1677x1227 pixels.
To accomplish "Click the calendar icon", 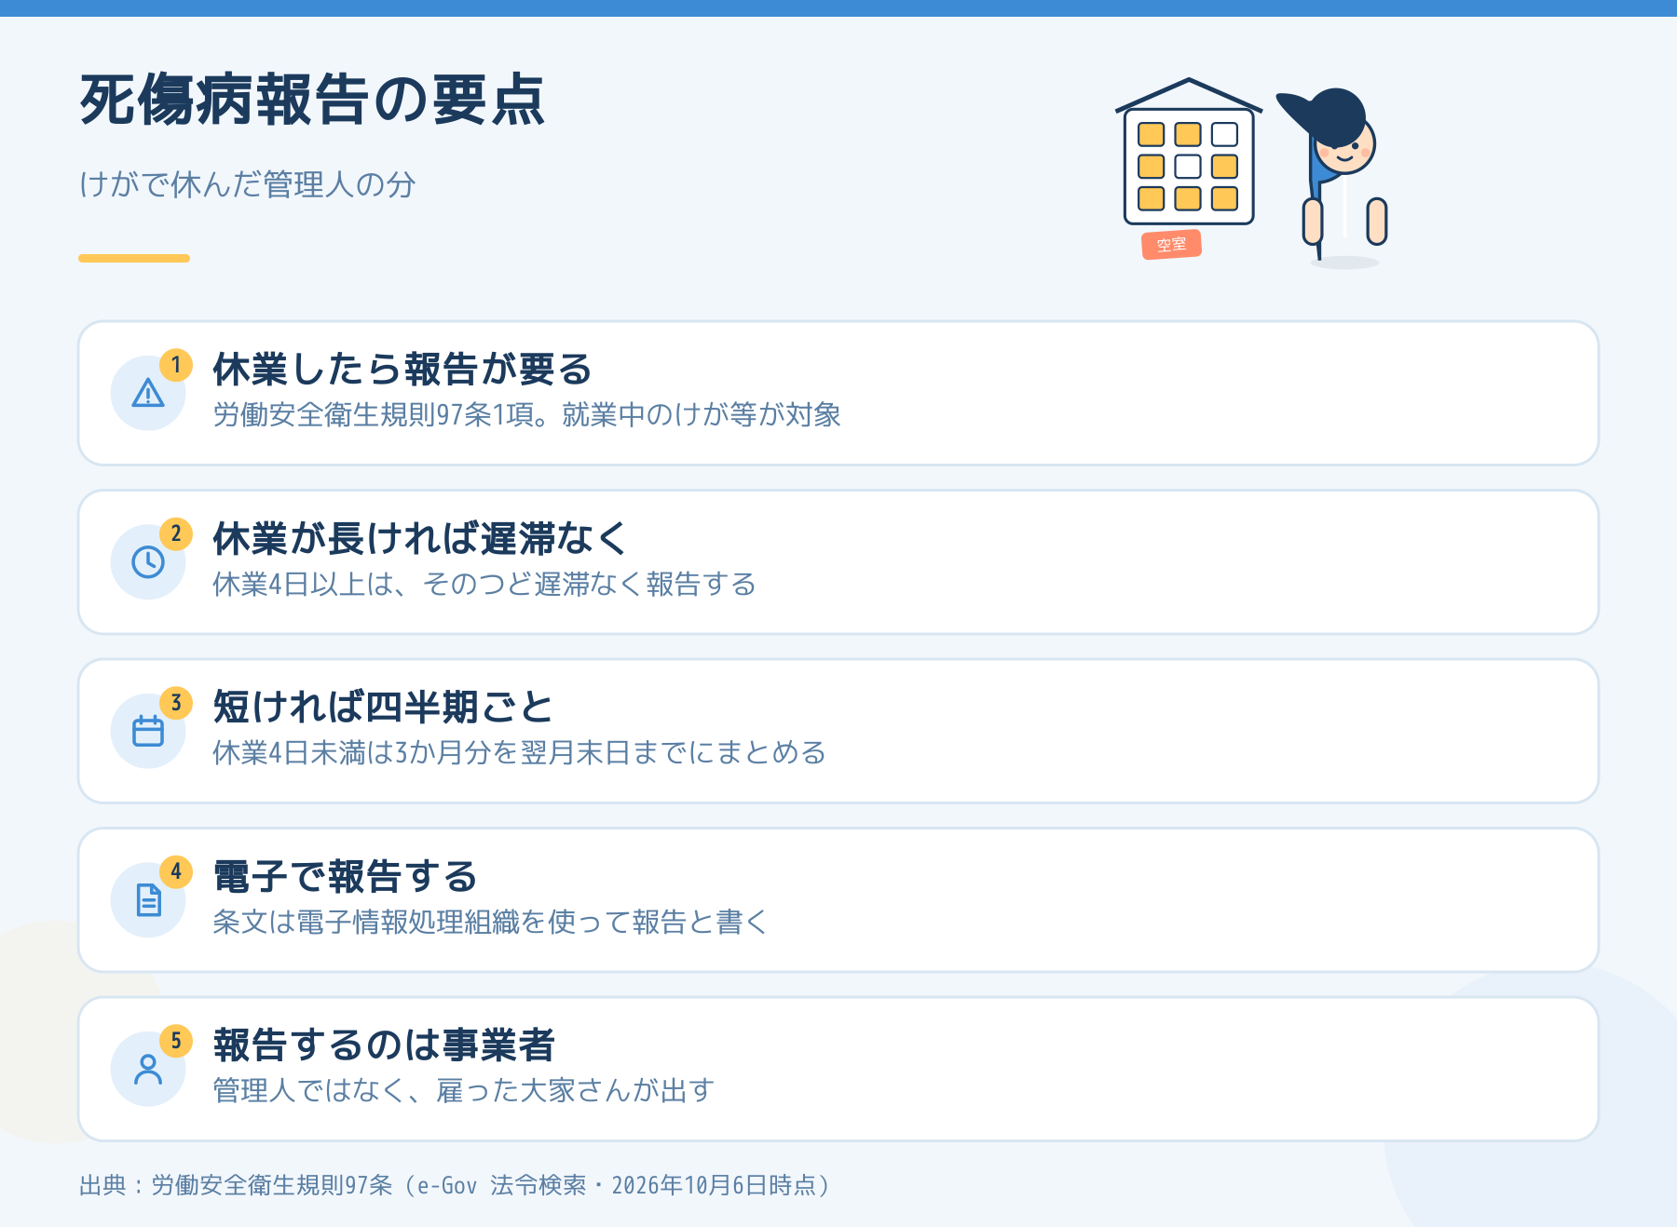I will (x=148, y=731).
